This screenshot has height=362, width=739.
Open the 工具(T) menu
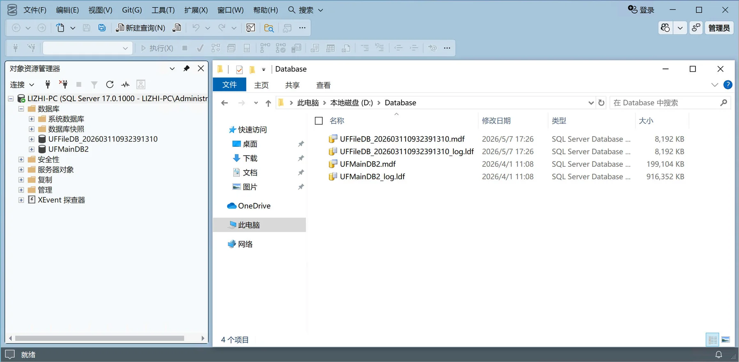pos(163,10)
